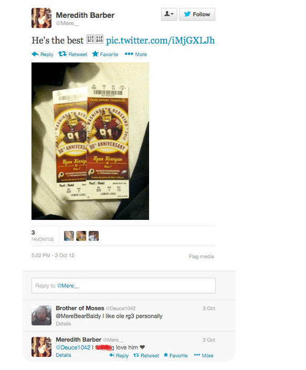Viewport: 306px width, 370px height.
Task: Favorite Meredith's bottom reply tweet
Action: tap(175, 355)
